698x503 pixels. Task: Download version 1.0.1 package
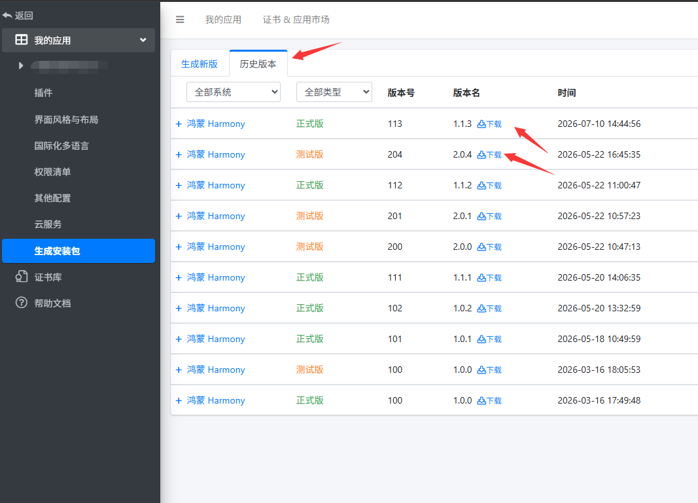coord(489,339)
